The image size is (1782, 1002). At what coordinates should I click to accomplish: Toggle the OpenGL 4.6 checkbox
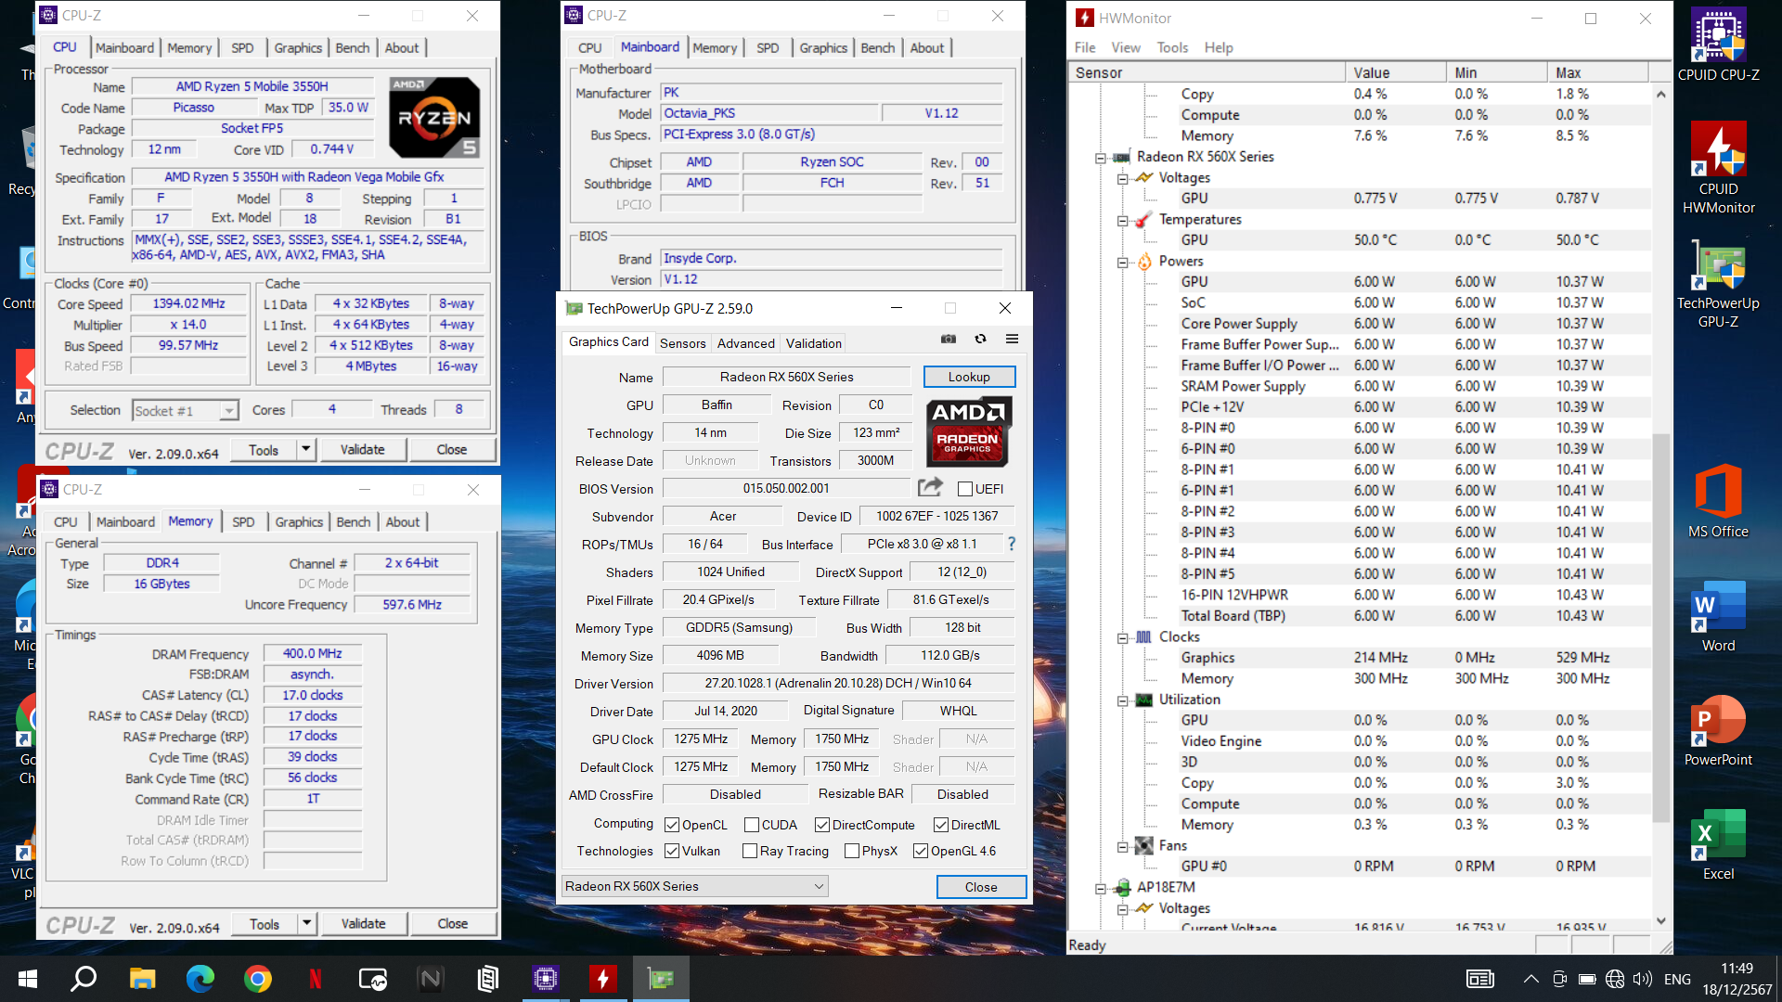coord(921,851)
